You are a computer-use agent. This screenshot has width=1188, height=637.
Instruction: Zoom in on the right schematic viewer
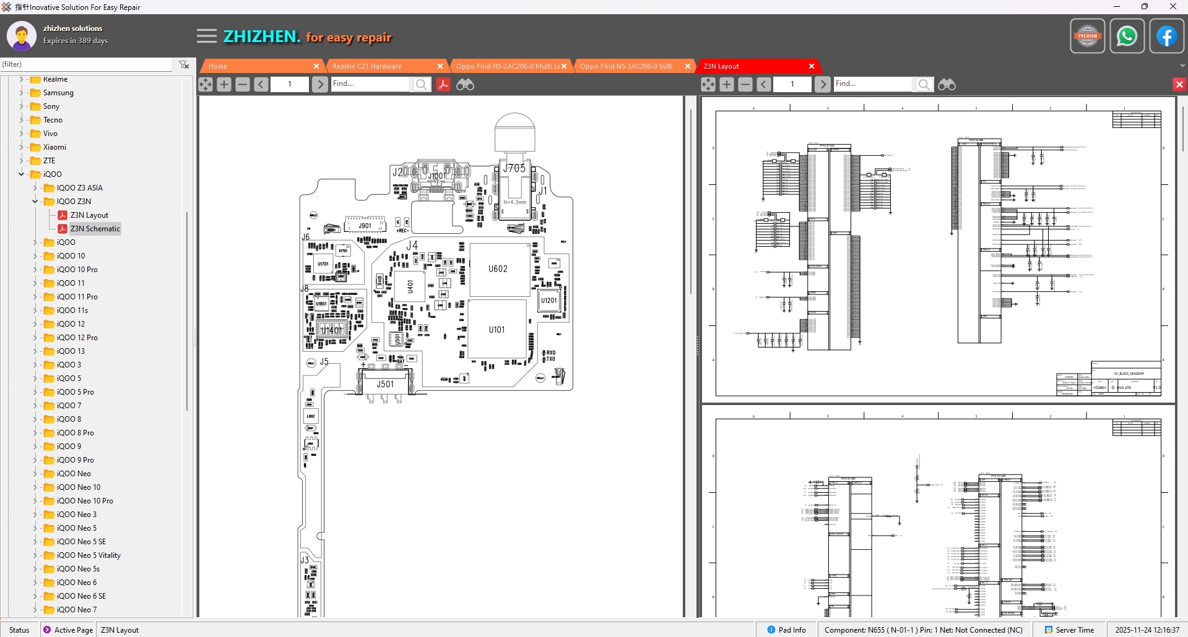727,84
